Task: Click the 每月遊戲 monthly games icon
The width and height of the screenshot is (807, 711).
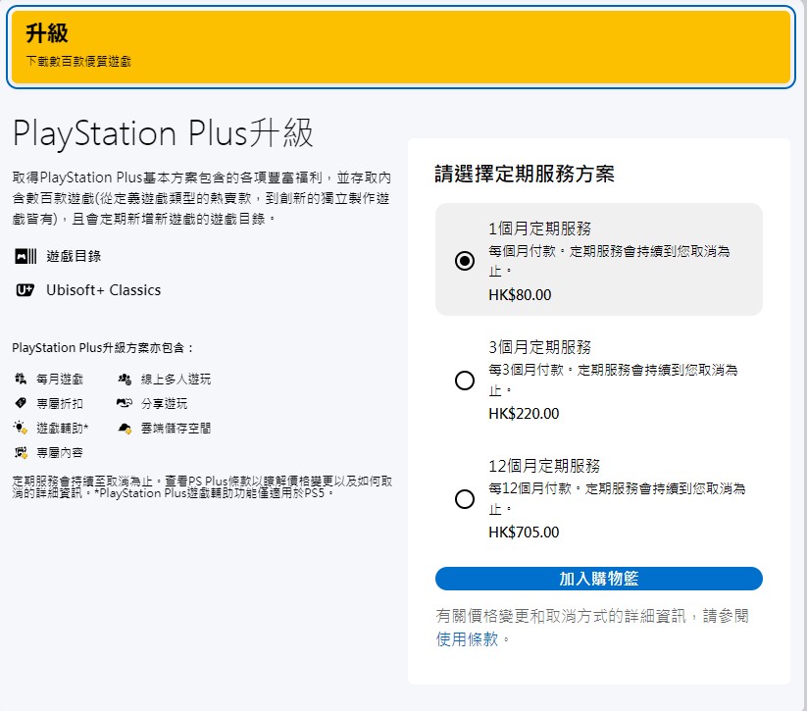Action: pos(21,379)
